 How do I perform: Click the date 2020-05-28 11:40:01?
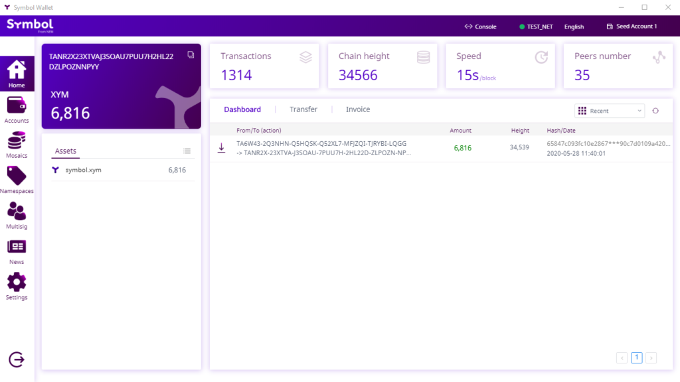pos(576,153)
